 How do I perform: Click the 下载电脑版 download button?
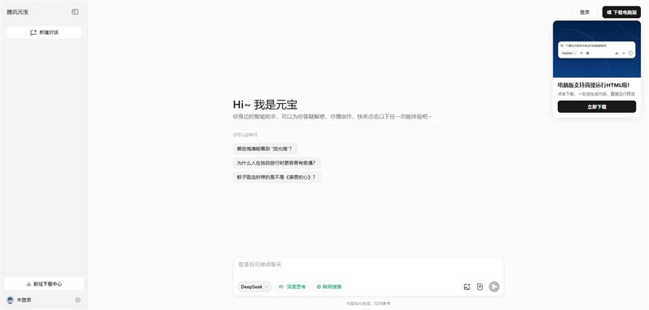point(621,12)
